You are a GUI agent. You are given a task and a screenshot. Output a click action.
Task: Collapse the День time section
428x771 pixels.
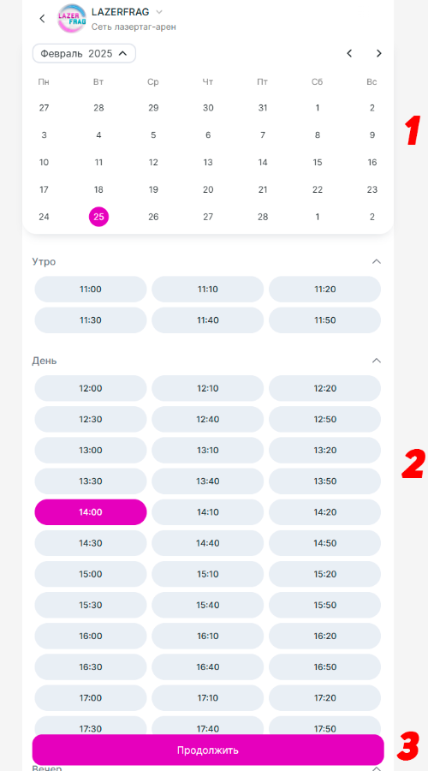(x=377, y=361)
